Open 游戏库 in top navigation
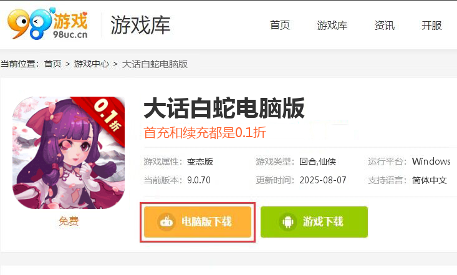Image resolution: width=457 pixels, height=275 pixels. point(332,26)
